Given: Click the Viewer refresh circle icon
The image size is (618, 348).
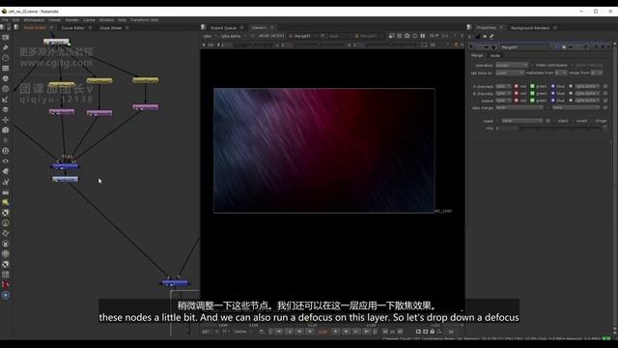Looking at the screenshot, I should click(414, 36).
